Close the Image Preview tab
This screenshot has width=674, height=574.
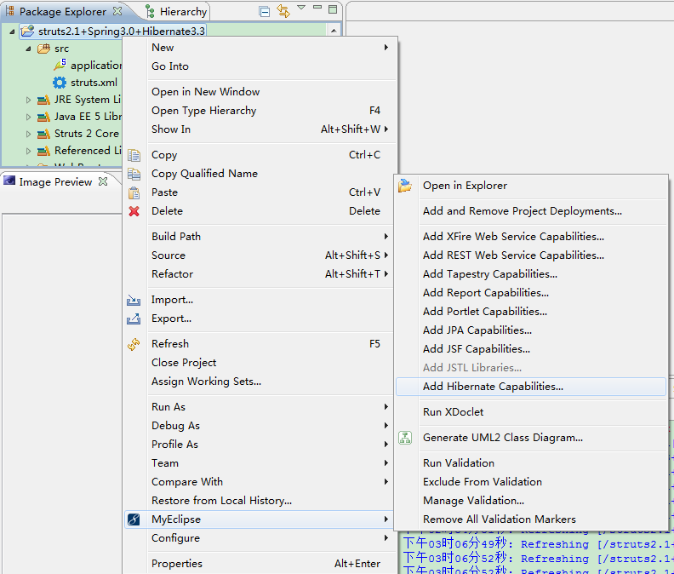(103, 181)
